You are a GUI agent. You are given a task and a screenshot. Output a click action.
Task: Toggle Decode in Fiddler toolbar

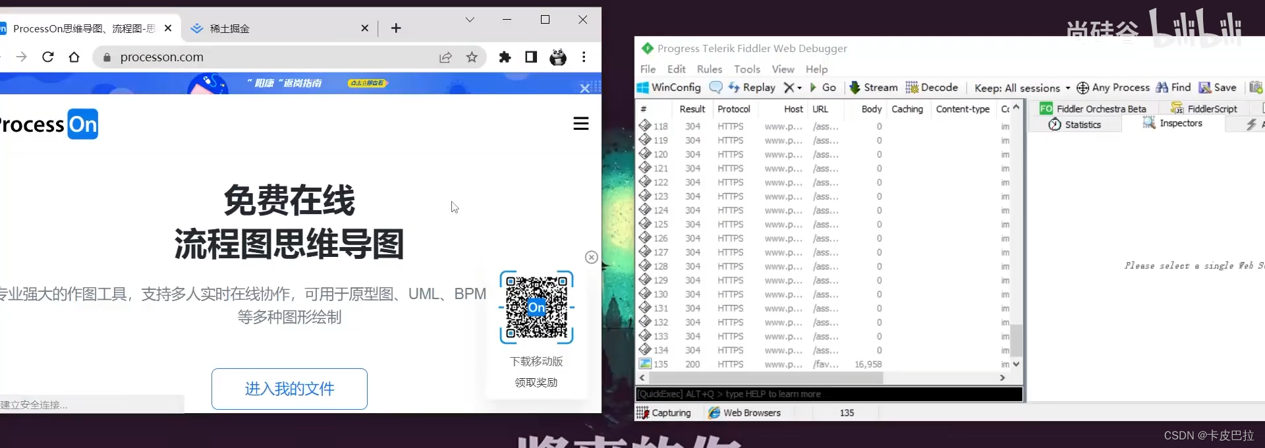[932, 87]
